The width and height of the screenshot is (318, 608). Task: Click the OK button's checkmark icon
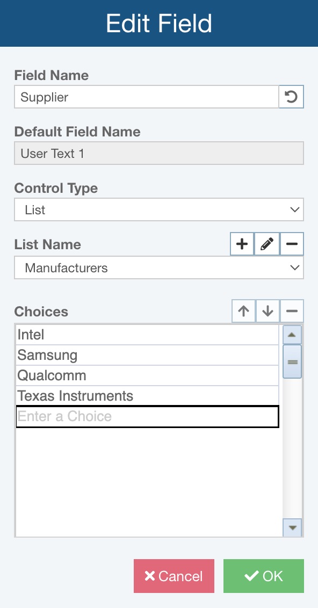(251, 575)
